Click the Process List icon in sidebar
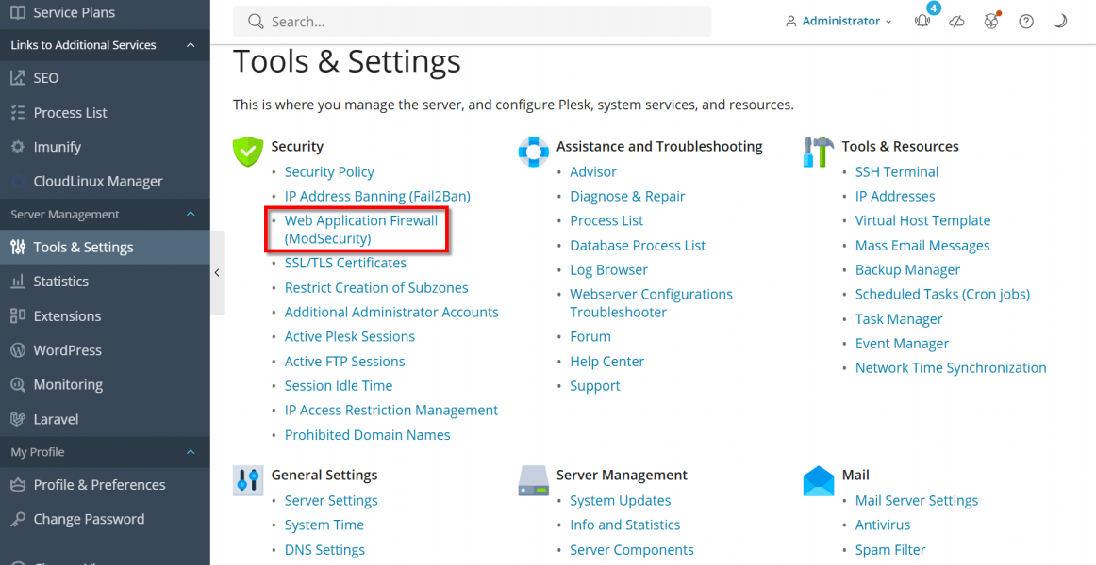The width and height of the screenshot is (1096, 565). coord(18,112)
